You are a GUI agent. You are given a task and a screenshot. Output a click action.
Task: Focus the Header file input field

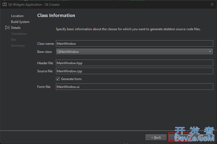pos(134,63)
